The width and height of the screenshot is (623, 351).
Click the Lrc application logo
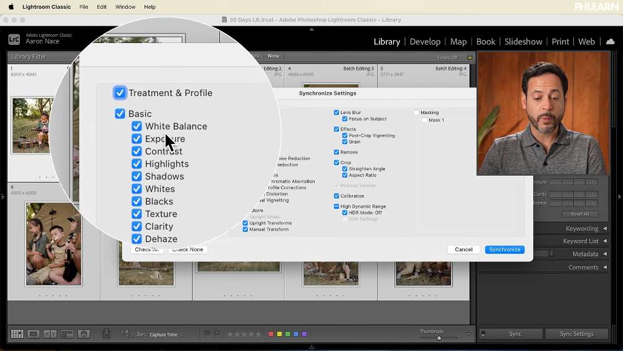pos(14,39)
